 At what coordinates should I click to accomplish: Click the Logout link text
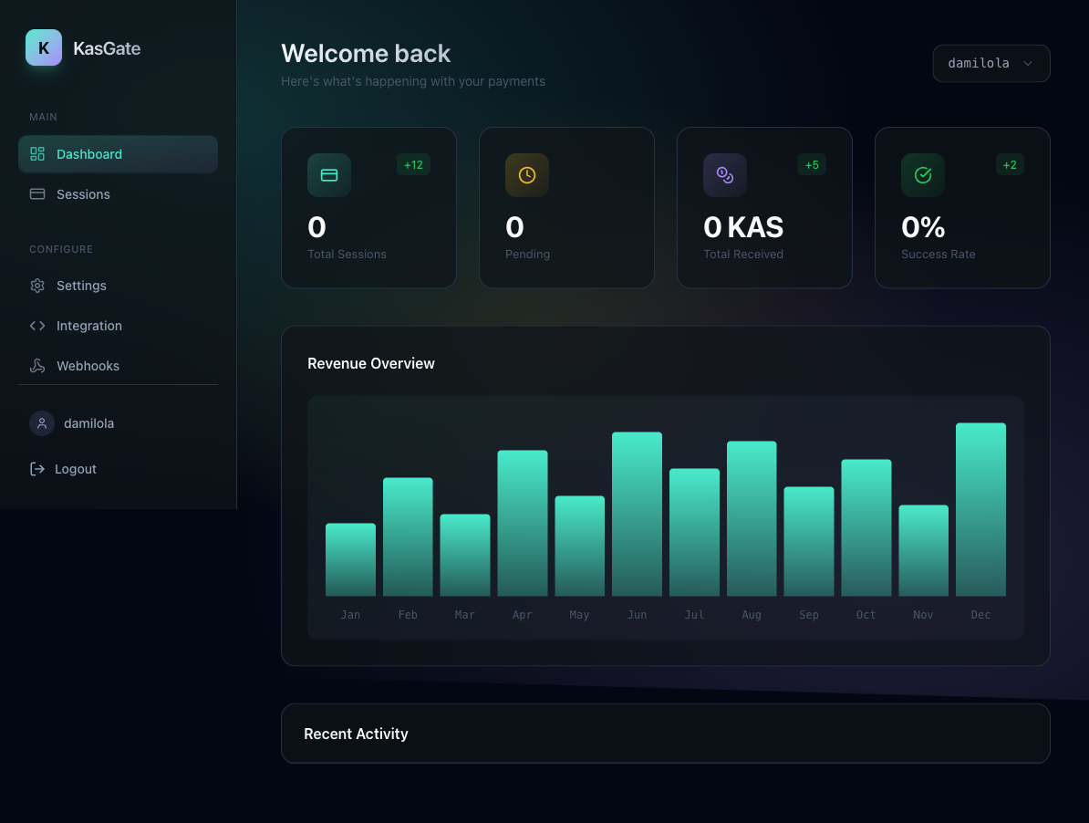(76, 470)
